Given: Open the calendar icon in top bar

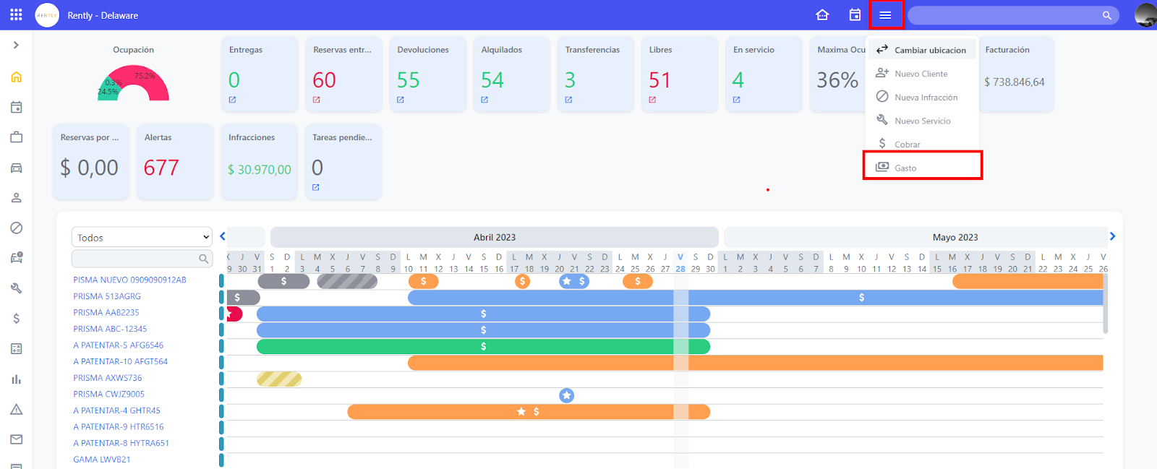Looking at the screenshot, I should pos(855,15).
